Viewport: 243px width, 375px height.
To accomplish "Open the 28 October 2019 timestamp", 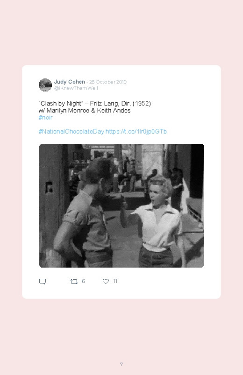I will (108, 82).
